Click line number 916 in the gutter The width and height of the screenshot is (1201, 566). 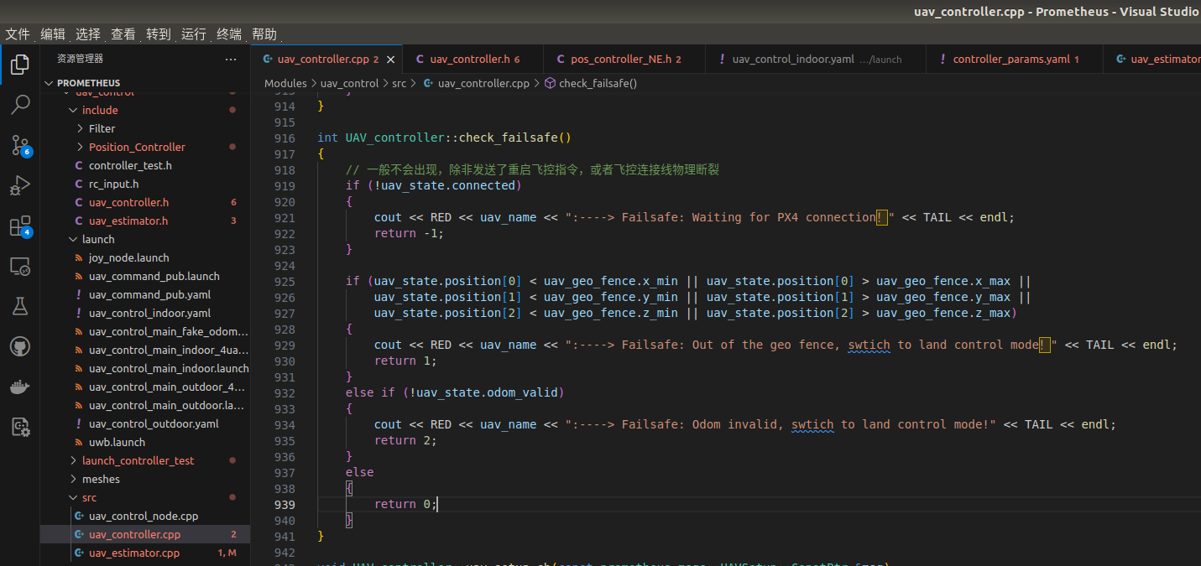[285, 138]
